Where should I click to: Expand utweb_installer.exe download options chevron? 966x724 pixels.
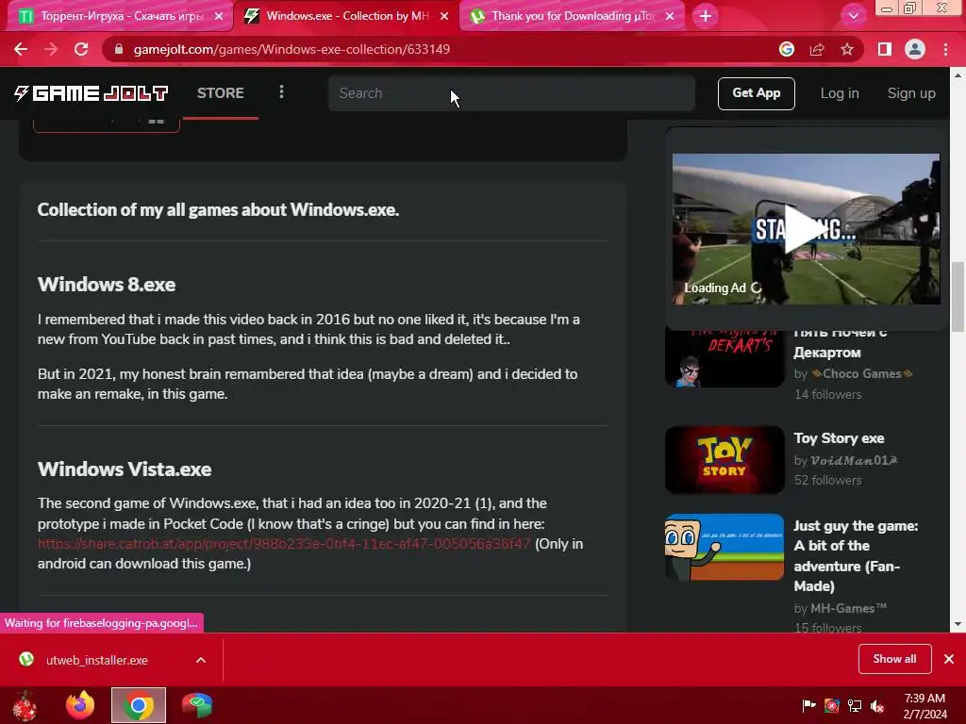201,660
